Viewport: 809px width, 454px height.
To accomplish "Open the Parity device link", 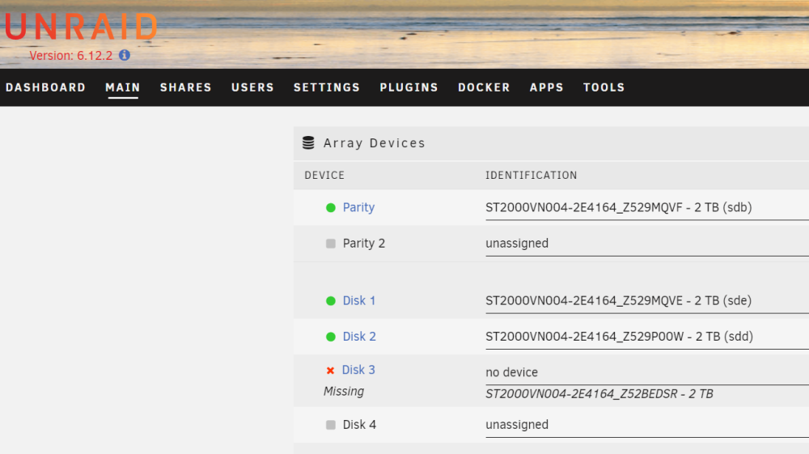I will click(x=358, y=207).
